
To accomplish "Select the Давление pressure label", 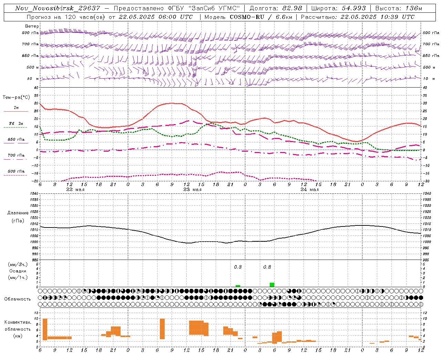I will [18, 213].
